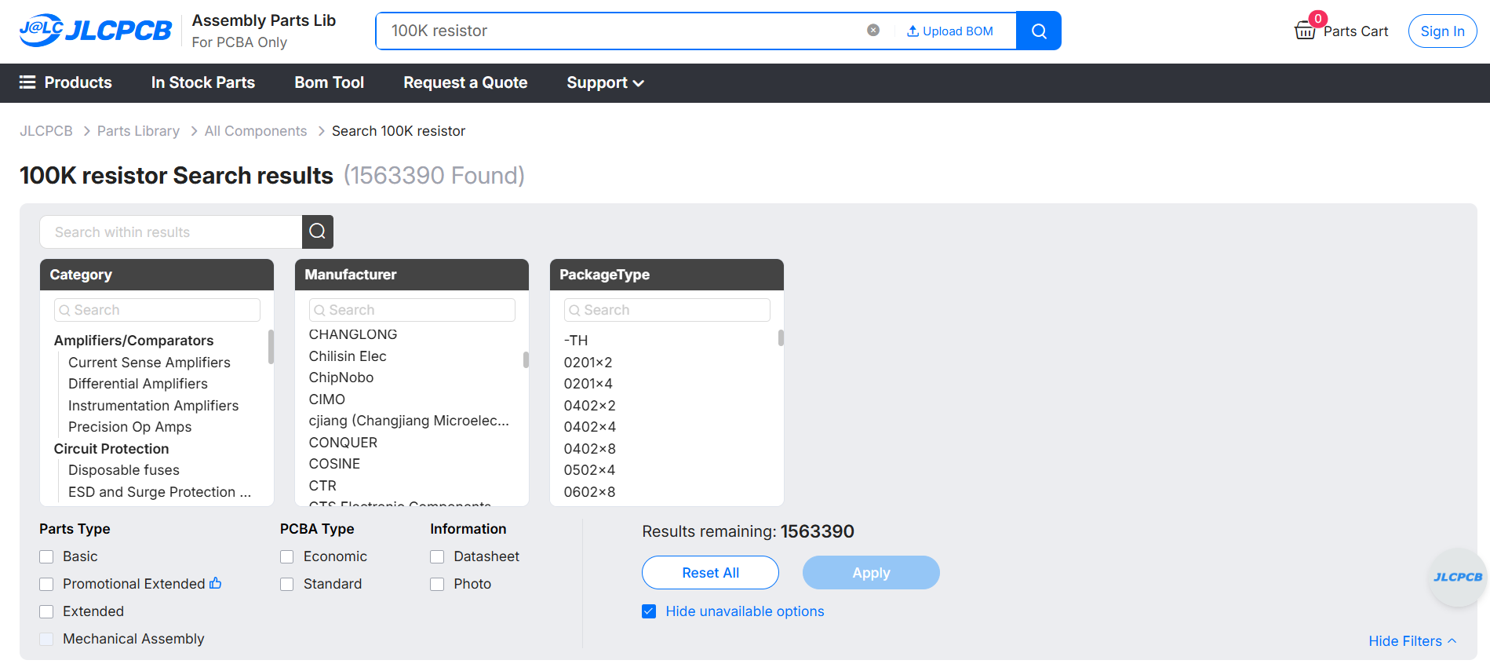Select CHANGLONG manufacturer
1490x671 pixels.
[353, 334]
